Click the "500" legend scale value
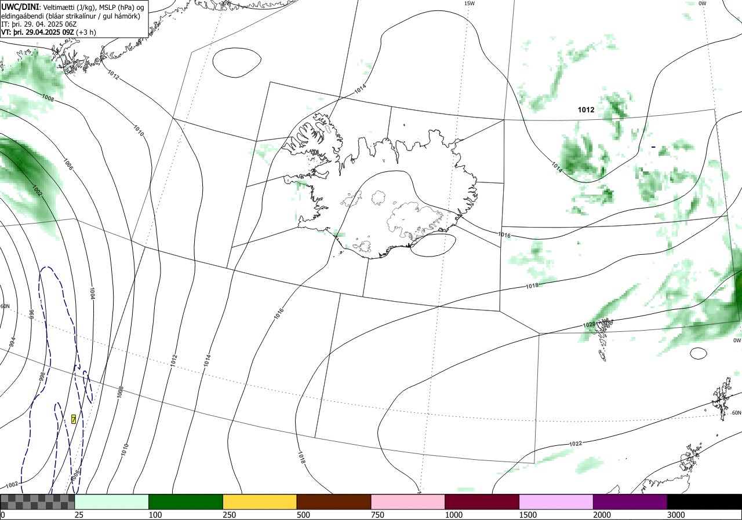This screenshot has width=742, height=520. (303, 515)
